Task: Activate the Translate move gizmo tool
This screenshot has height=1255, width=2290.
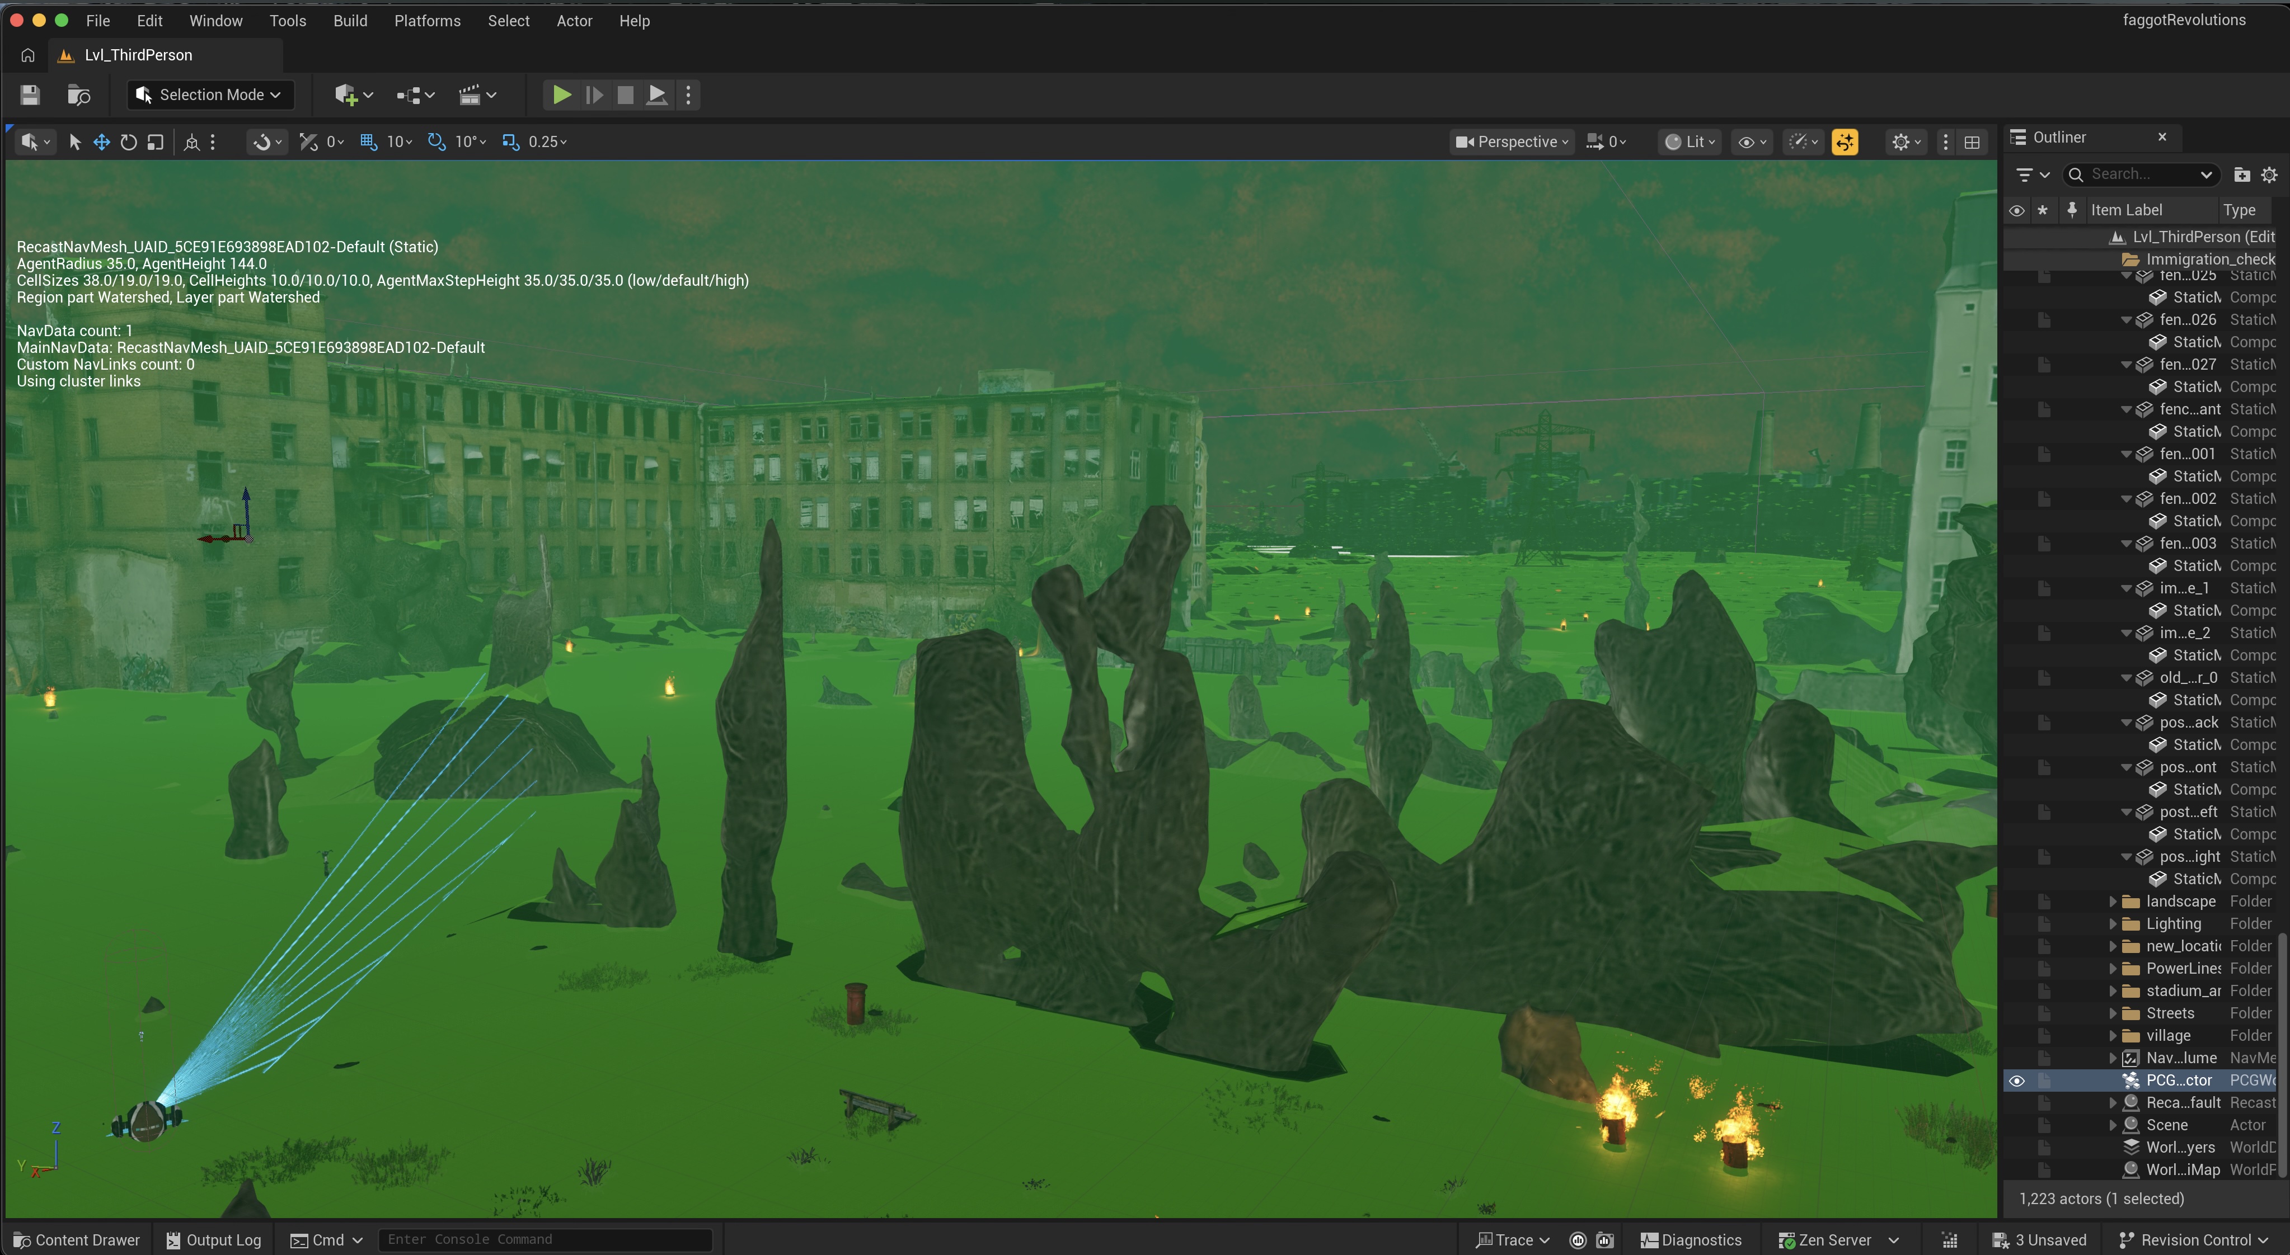Action: (x=101, y=142)
